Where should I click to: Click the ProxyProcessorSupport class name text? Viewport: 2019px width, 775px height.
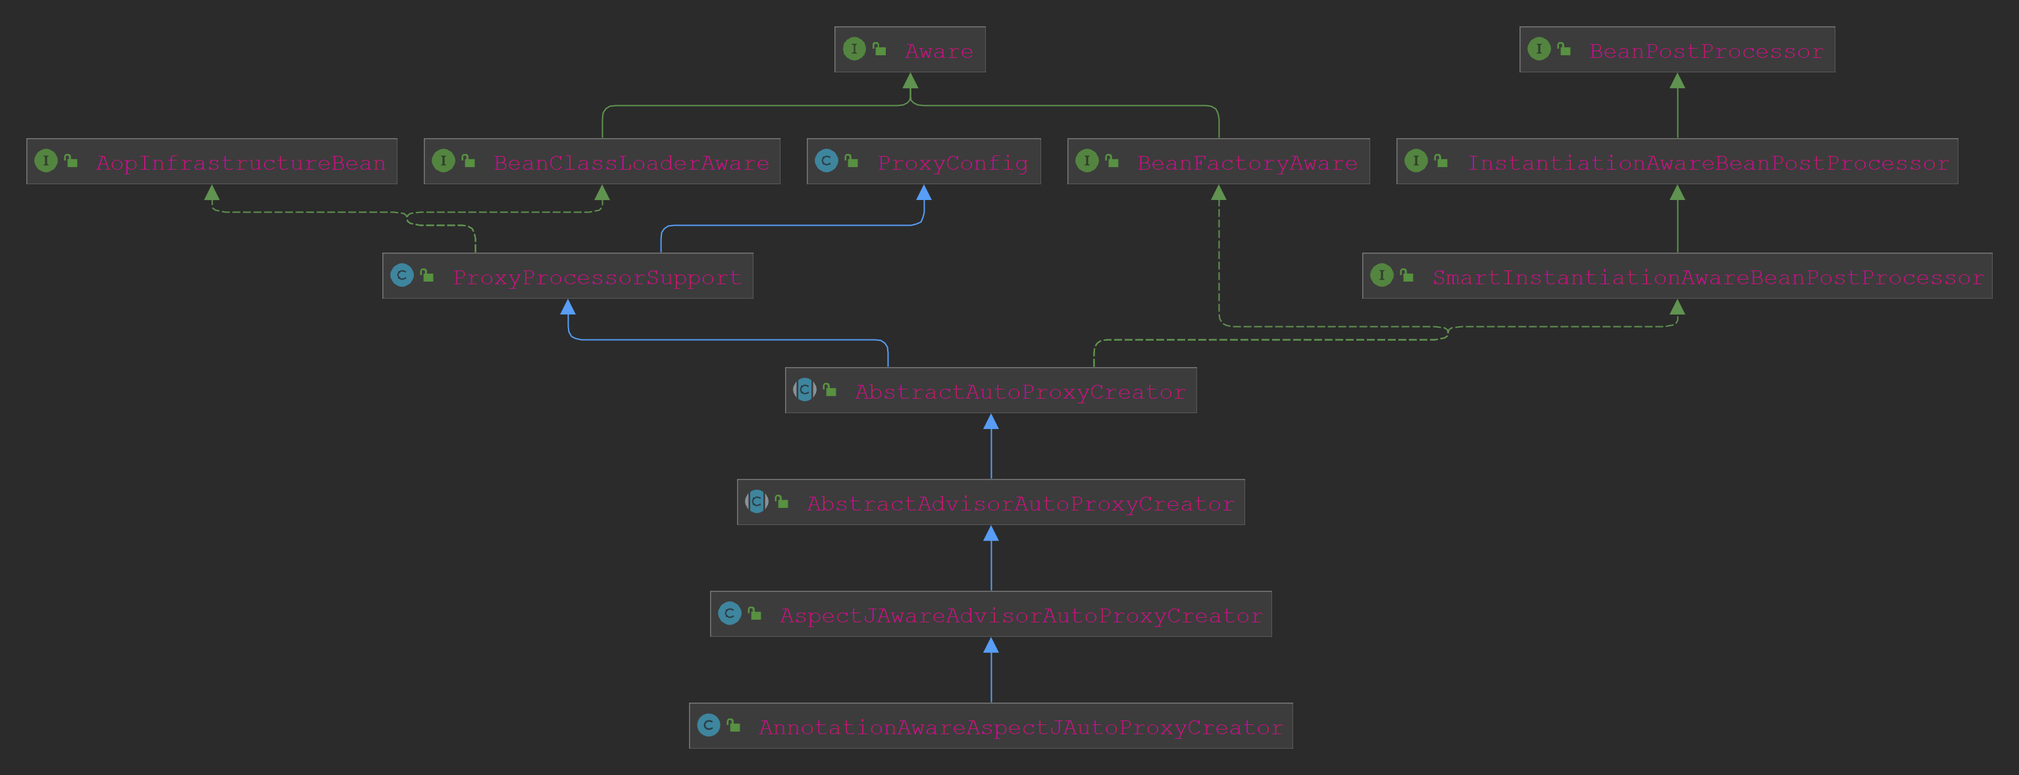click(596, 278)
